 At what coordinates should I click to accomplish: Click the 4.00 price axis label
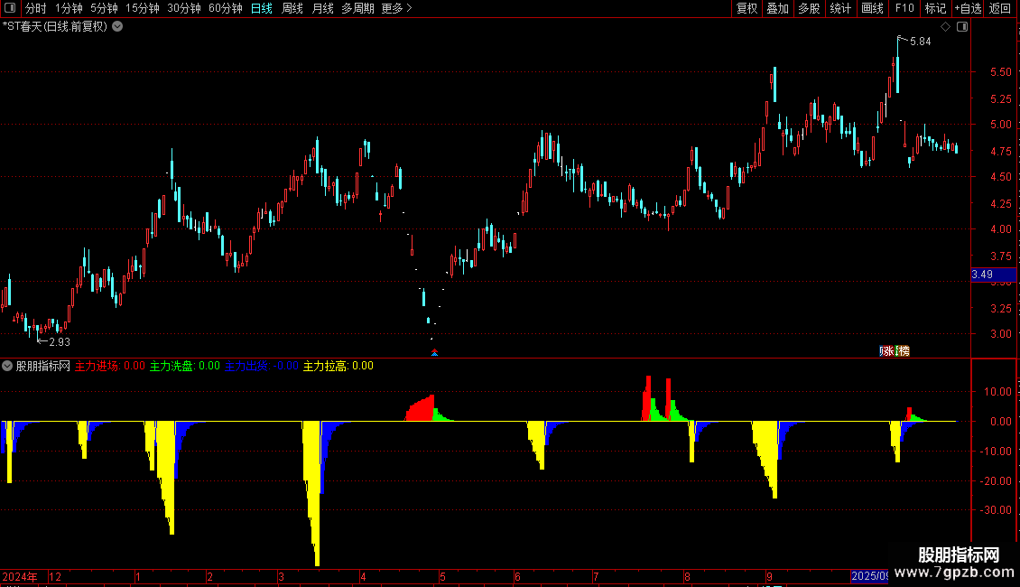click(1000, 229)
